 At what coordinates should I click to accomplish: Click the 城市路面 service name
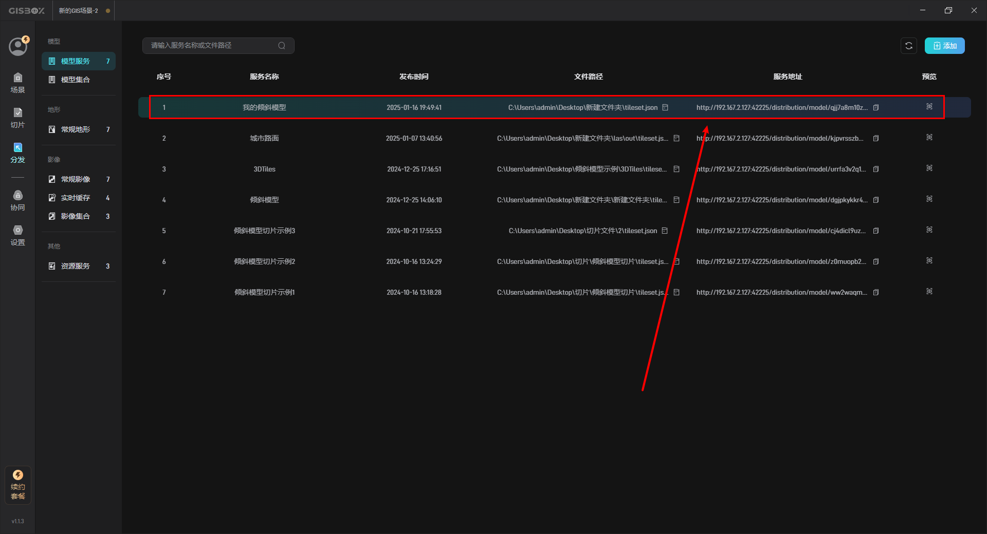point(264,138)
